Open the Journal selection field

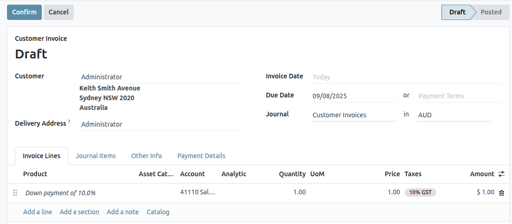click(x=353, y=115)
